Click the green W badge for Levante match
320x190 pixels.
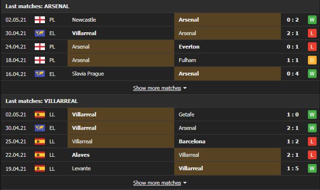pos(312,168)
